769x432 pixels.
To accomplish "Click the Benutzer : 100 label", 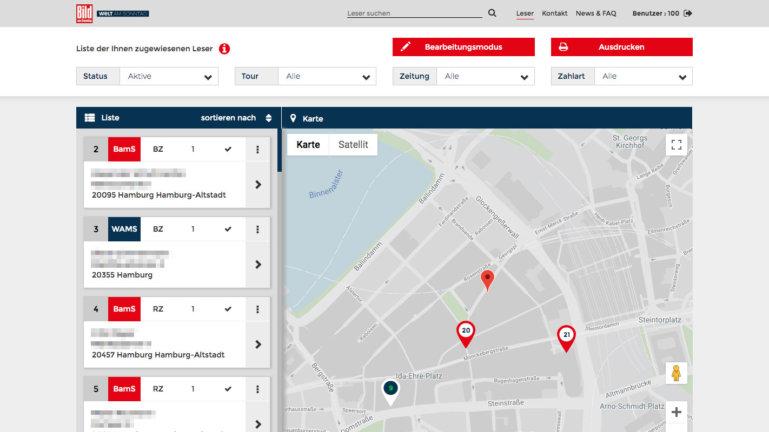I will (x=655, y=13).
